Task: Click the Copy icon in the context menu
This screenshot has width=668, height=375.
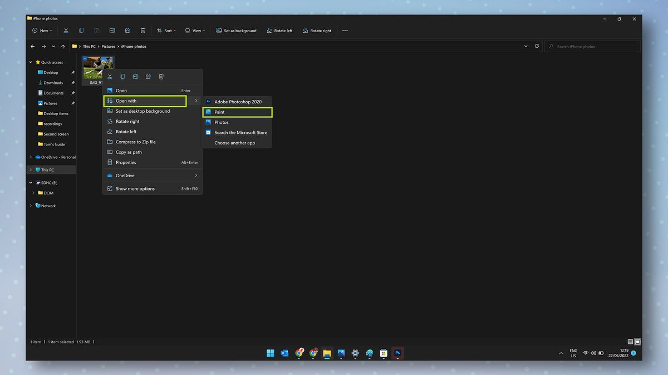Action: [122, 76]
